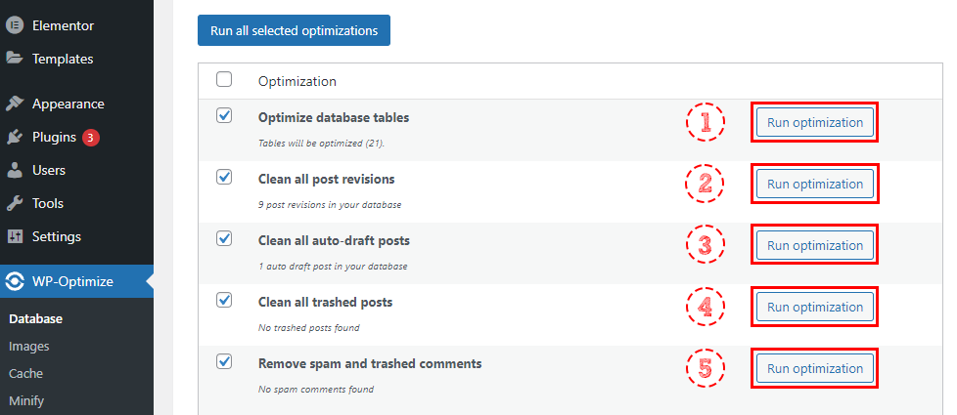Run optimization for Clean all post revisions

(x=815, y=184)
